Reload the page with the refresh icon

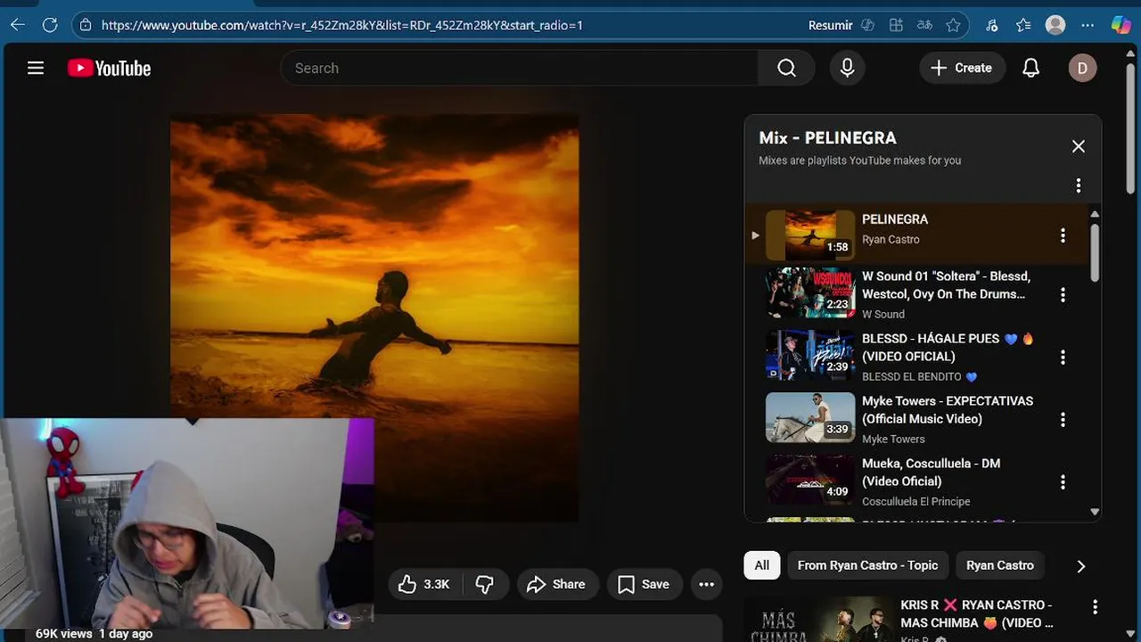(50, 25)
